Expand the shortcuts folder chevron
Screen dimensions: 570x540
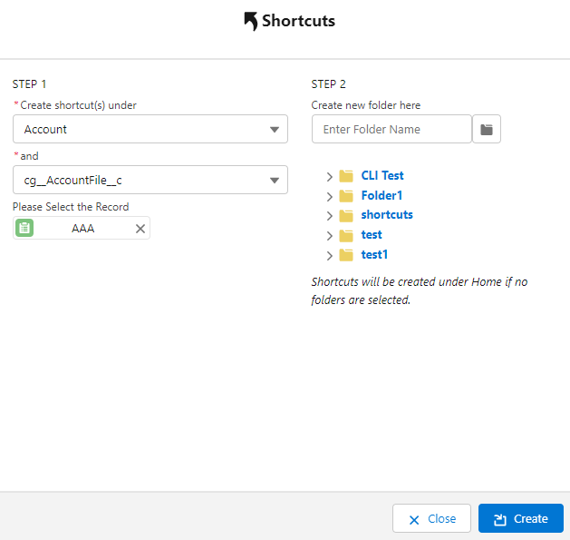[329, 216]
